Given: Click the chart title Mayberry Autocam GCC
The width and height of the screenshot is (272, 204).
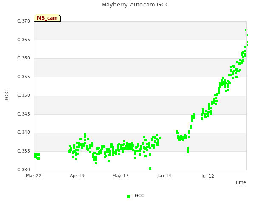Looking at the screenshot, I should (135, 5).
